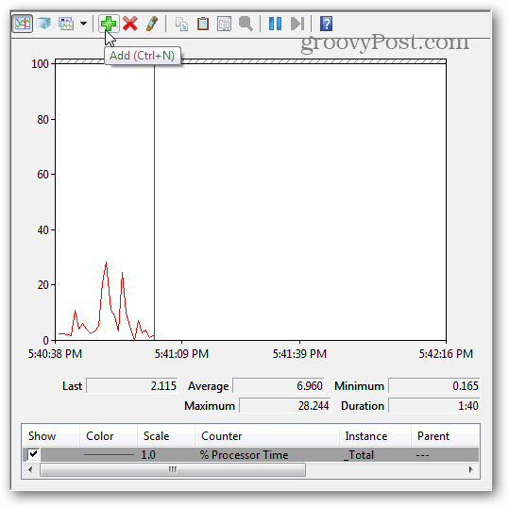Click the Highlight pen icon

point(152,24)
